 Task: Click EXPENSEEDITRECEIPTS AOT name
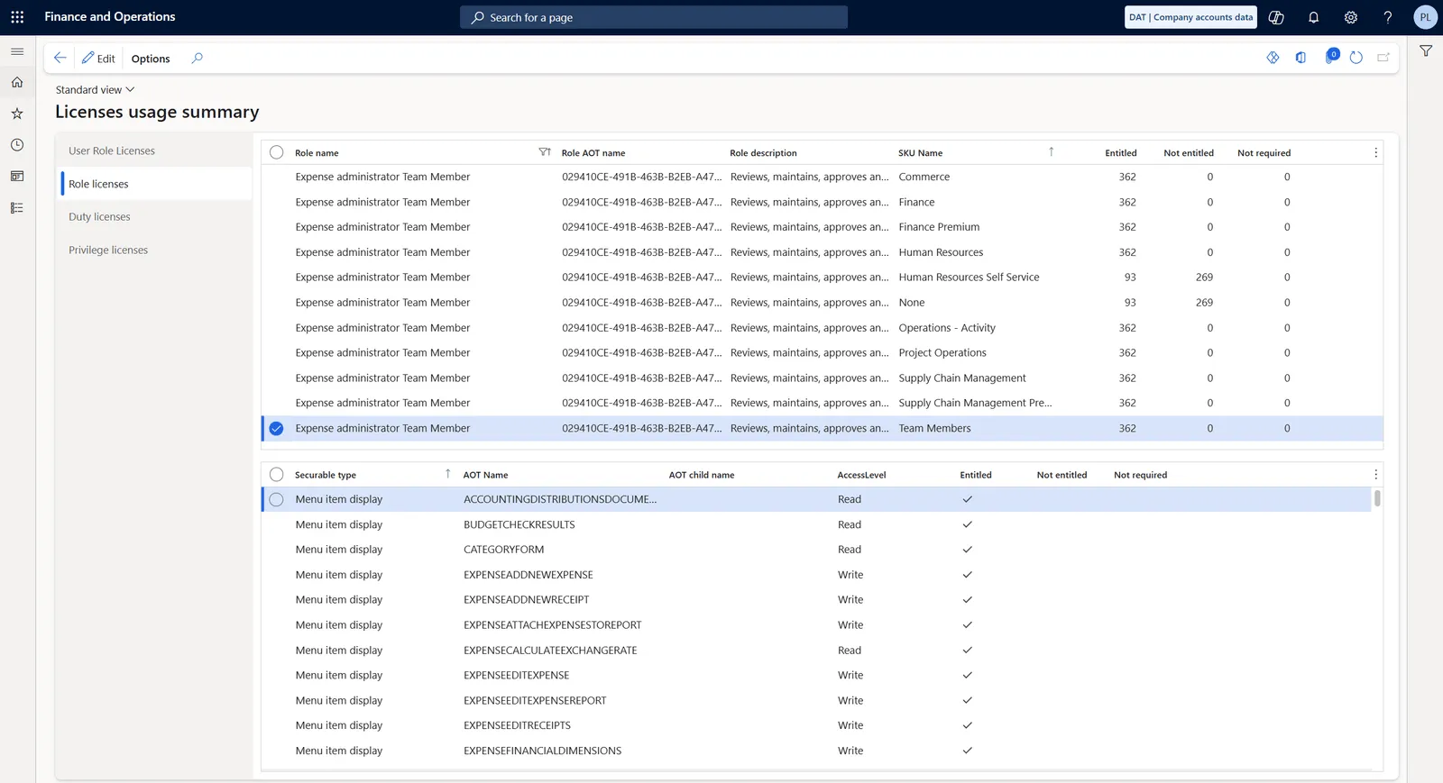(x=518, y=725)
